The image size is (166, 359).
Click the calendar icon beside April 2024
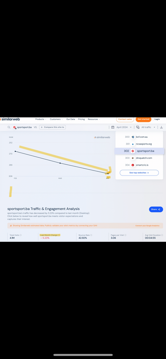click(x=113, y=127)
